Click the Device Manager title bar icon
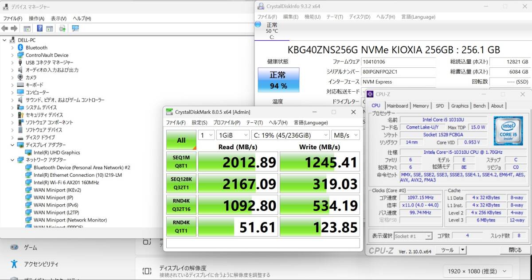Viewport: 532px width, 280px height. pyautogui.click(x=5, y=7)
